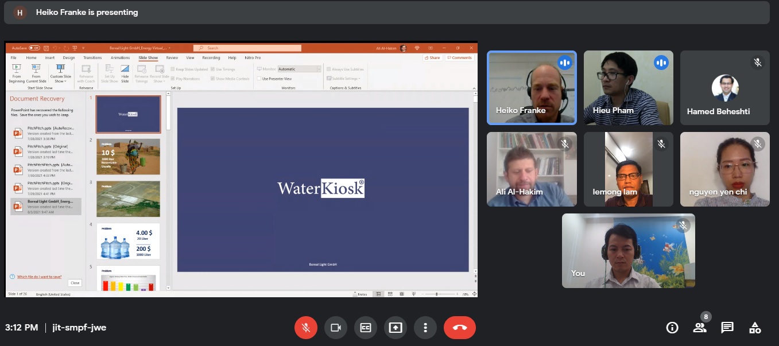The image size is (779, 346).
Task: Check the Use Presenter View checkbox
Action: 259,79
